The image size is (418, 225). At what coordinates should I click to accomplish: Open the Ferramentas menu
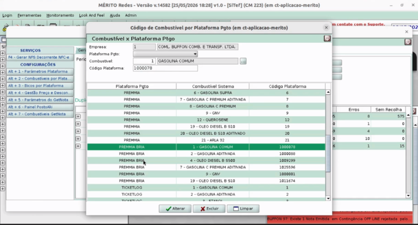29,16
